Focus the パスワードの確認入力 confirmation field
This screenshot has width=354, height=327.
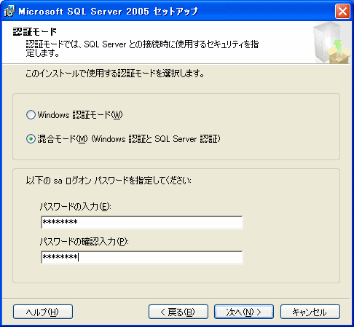142,257
